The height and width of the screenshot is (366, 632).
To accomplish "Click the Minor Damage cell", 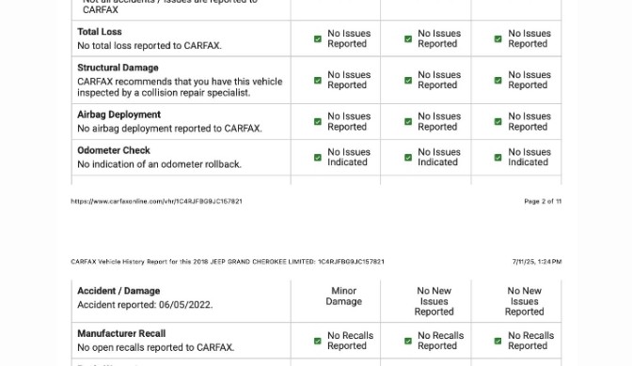I will point(344,296).
